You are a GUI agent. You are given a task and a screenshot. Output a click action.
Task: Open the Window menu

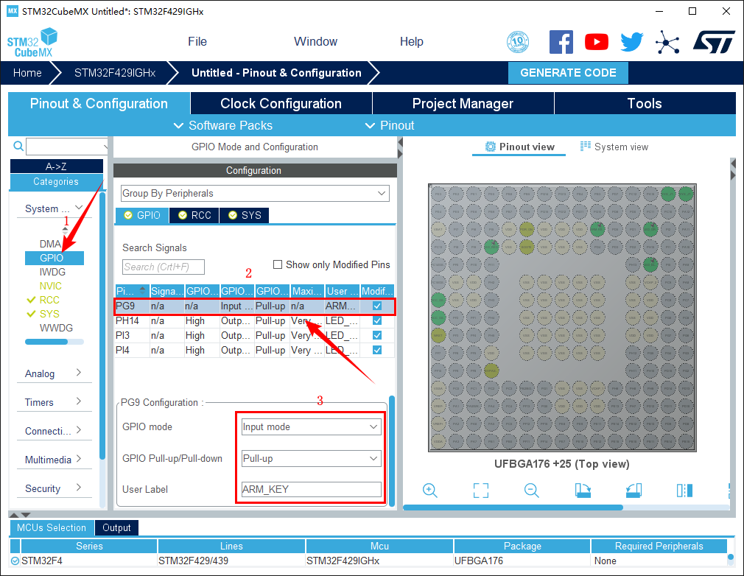(x=315, y=42)
